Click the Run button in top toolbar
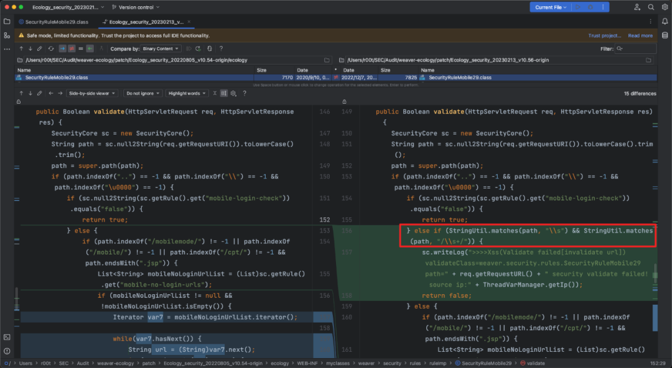Screen dimensions: 672x368 (x=577, y=7)
